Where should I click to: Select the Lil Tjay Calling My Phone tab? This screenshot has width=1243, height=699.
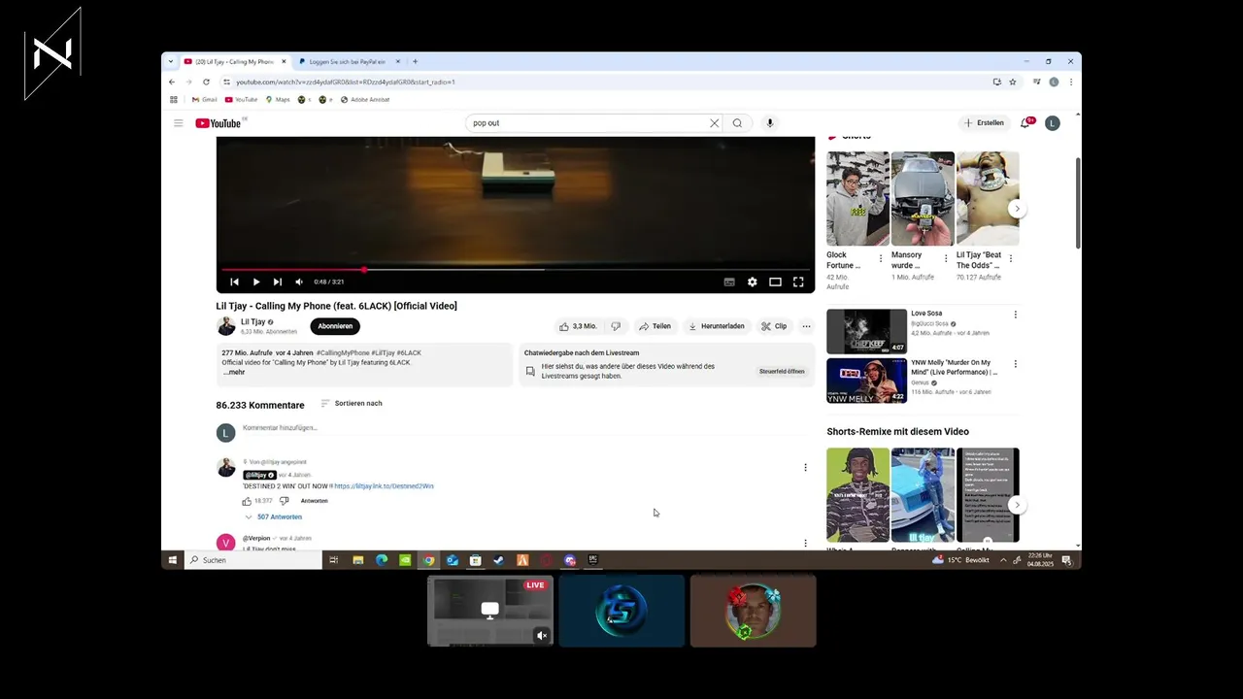pos(234,61)
